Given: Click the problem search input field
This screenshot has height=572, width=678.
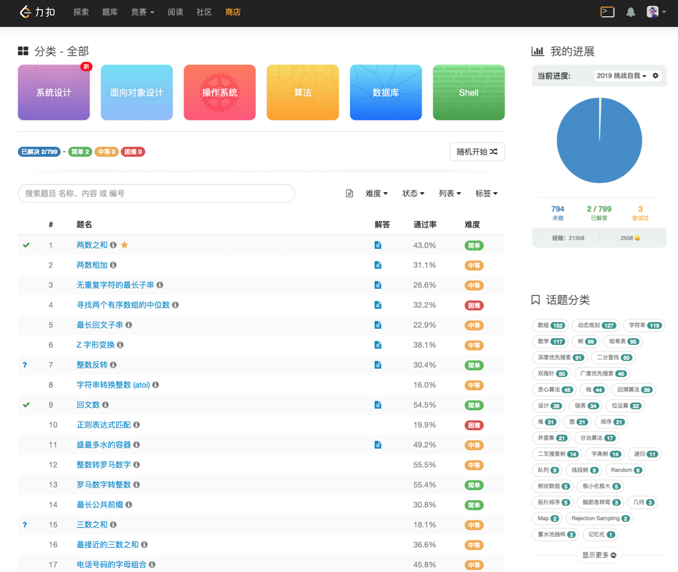Looking at the screenshot, I should click(156, 193).
